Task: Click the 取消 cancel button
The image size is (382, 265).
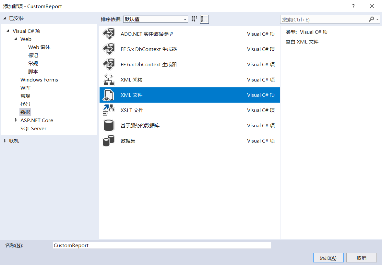Action: (361, 258)
